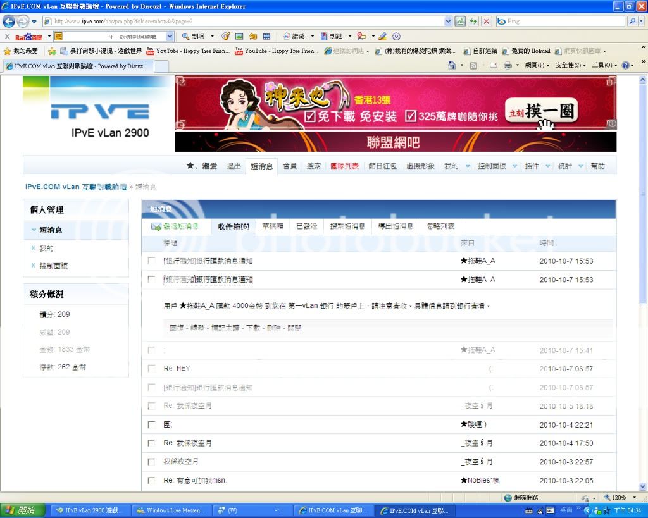Image resolution: width=648 pixels, height=518 pixels.
Task: Click the printer icon in command bar
Action: tap(508, 65)
